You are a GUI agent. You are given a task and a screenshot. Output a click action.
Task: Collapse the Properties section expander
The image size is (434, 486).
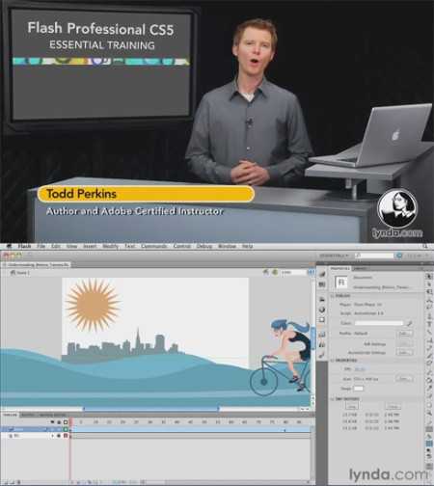point(332,361)
